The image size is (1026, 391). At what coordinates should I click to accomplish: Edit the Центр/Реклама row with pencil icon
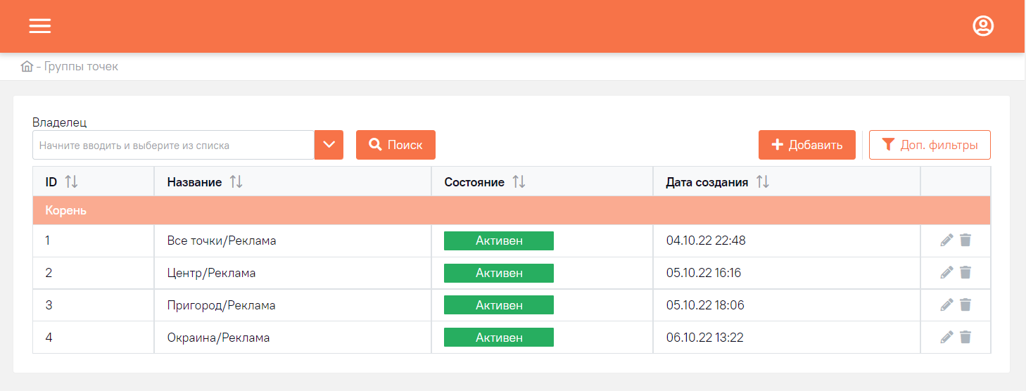tap(946, 273)
